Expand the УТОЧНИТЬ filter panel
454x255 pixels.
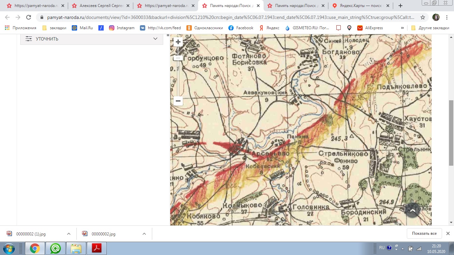click(92, 39)
